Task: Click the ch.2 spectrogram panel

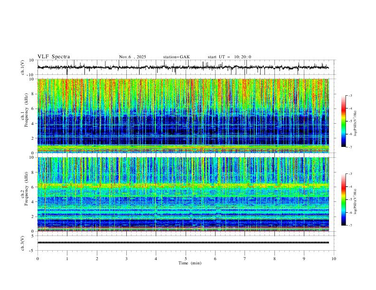Action: pyautogui.click(x=183, y=194)
